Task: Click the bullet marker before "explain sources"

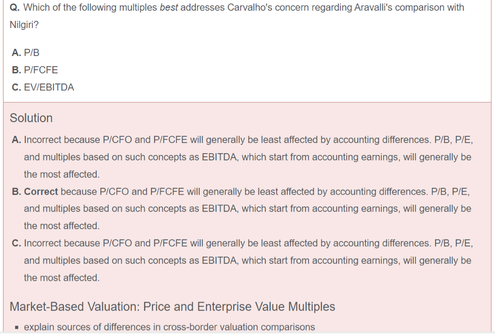Action: coord(16,328)
